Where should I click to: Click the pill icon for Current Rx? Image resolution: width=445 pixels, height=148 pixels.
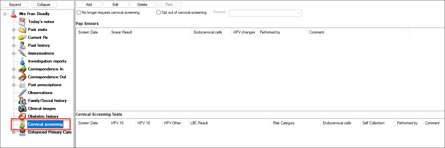[x=22, y=37]
